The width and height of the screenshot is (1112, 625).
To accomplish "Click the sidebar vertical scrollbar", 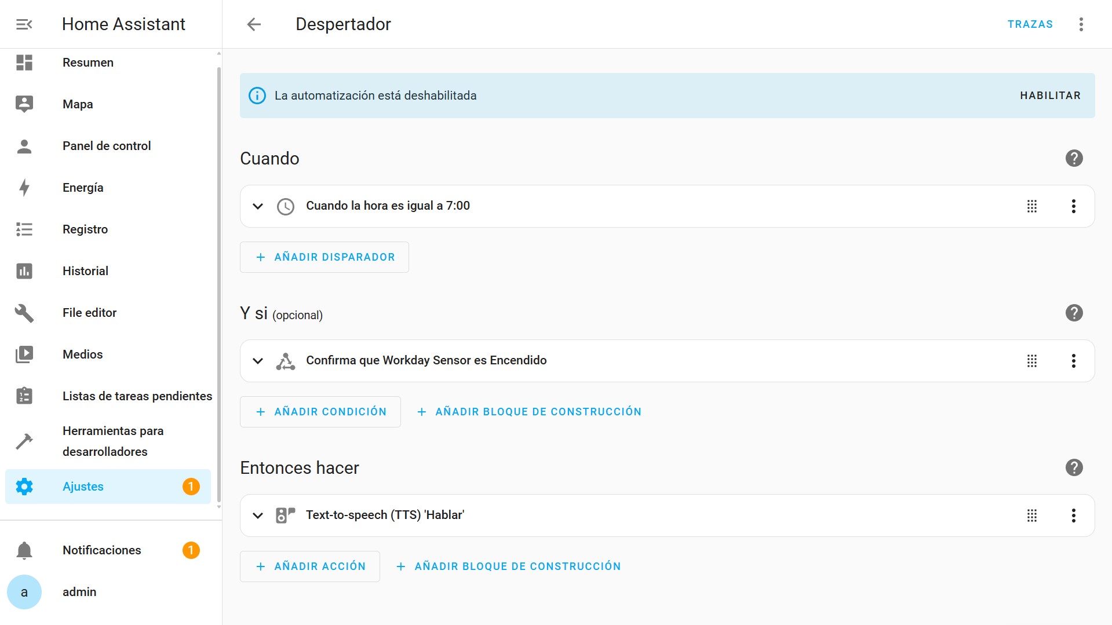I will 218,284.
